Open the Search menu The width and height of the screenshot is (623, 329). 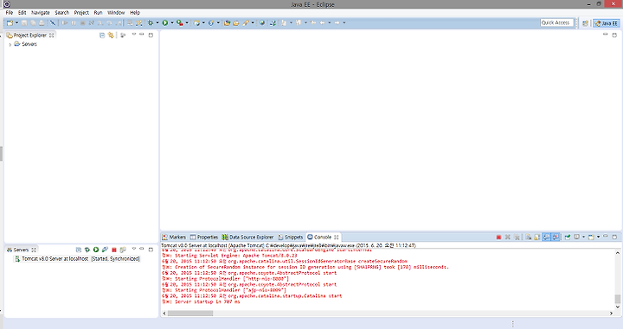coord(62,13)
